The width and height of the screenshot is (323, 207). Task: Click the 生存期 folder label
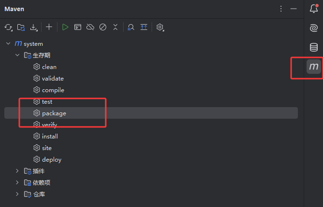click(x=42, y=55)
